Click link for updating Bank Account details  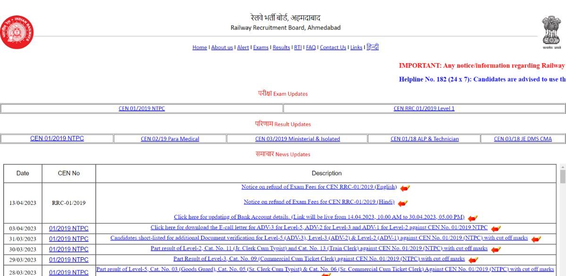319,217
